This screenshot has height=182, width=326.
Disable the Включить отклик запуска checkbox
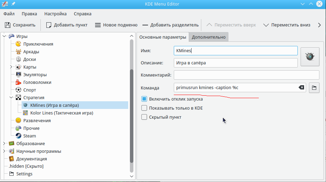(144, 99)
